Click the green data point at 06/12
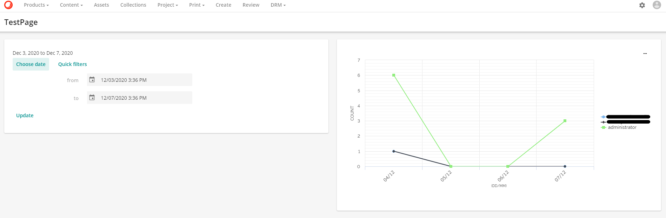Screen dimensions: 666x218 (508, 166)
